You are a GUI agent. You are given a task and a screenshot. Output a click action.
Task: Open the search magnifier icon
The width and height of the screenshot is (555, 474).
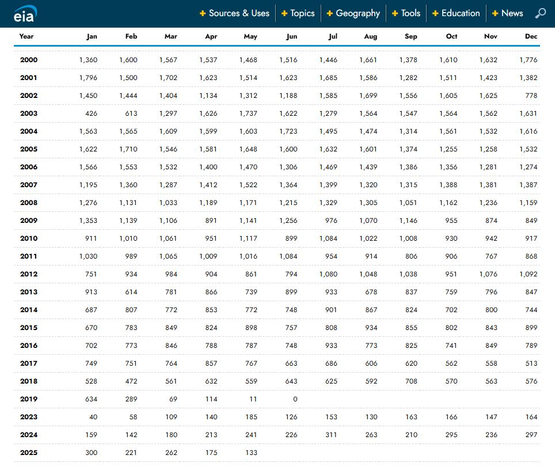coord(540,13)
